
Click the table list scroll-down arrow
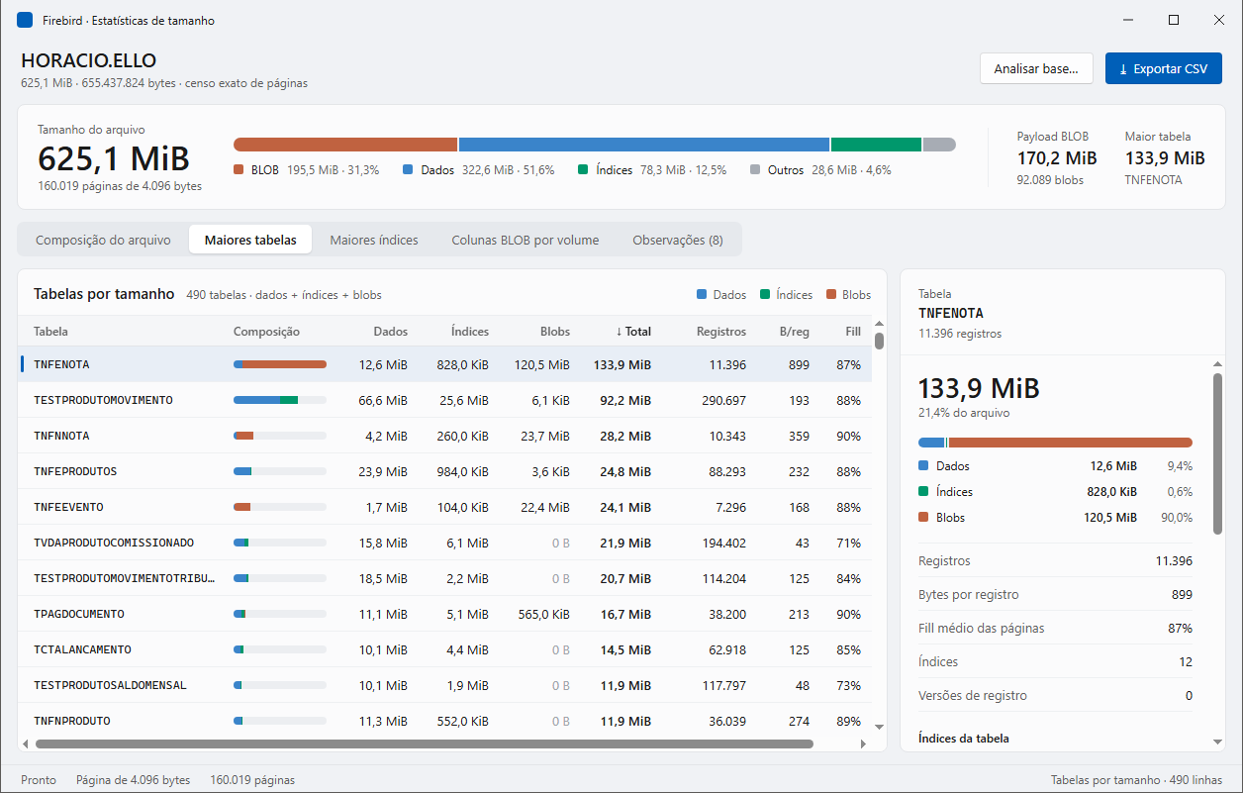click(879, 727)
